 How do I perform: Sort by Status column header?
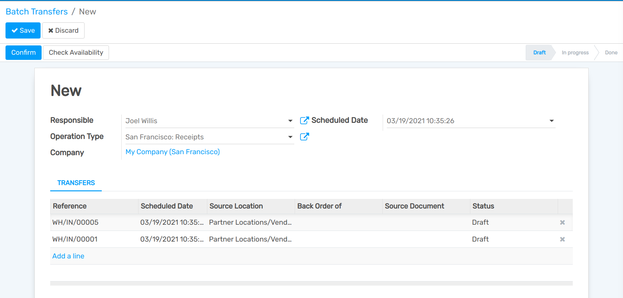514,206
